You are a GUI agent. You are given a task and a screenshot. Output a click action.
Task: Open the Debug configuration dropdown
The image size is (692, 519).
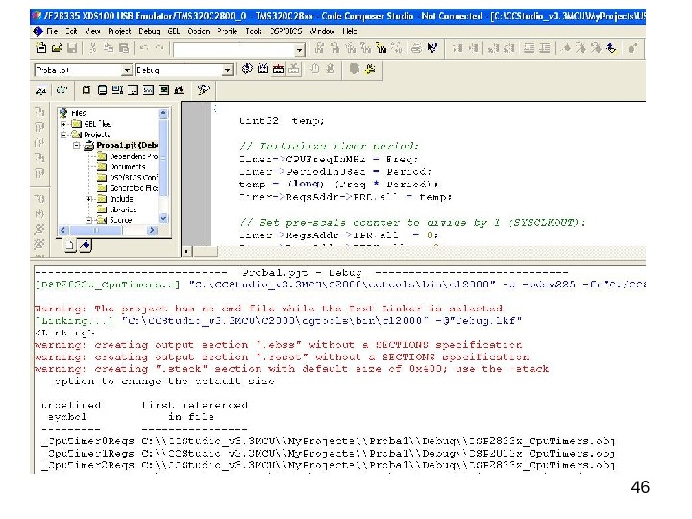tap(227, 70)
